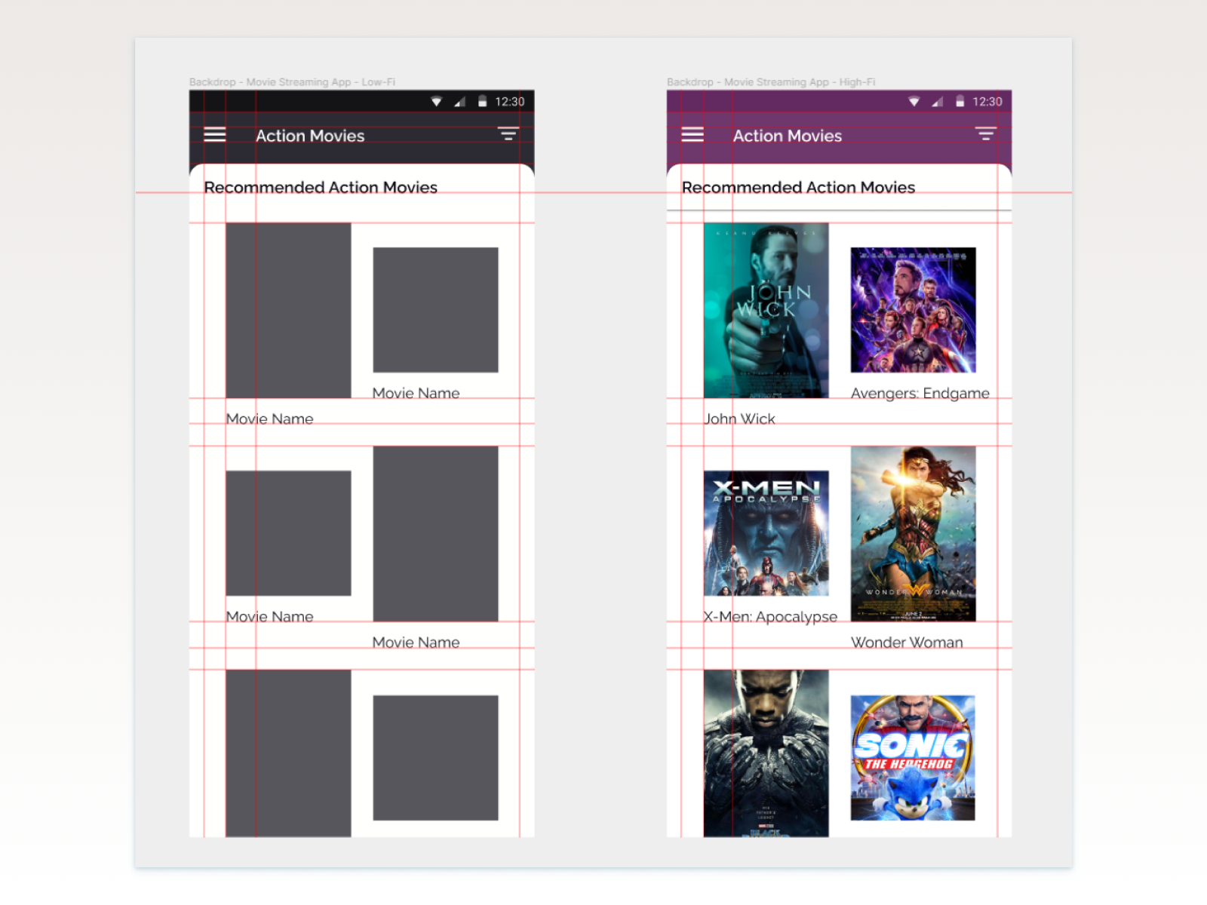Click 'John Wick' movie title
Image resolution: width=1207 pixels, height=905 pixels.
739,419
